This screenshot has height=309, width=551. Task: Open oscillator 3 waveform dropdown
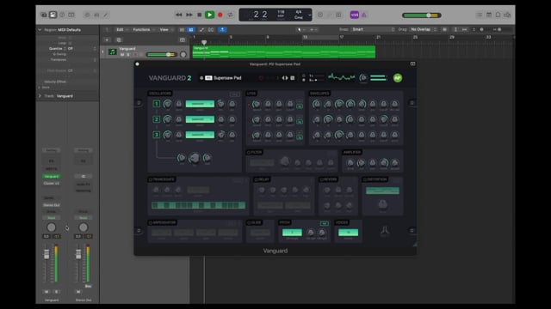200,135
